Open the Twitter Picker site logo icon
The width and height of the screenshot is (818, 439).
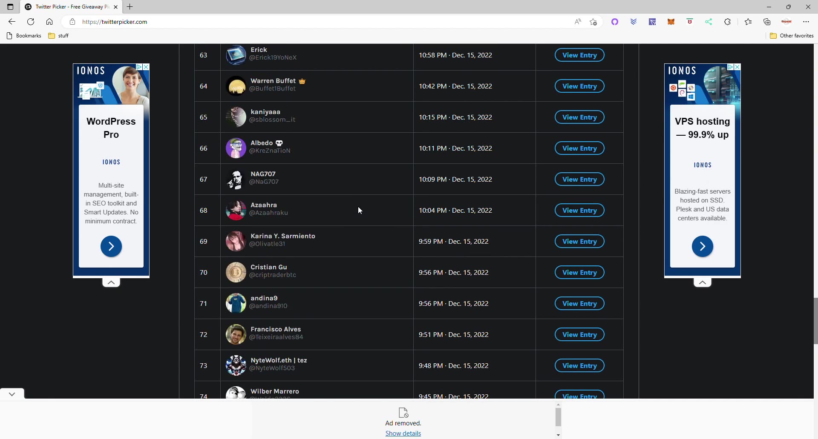(28, 7)
